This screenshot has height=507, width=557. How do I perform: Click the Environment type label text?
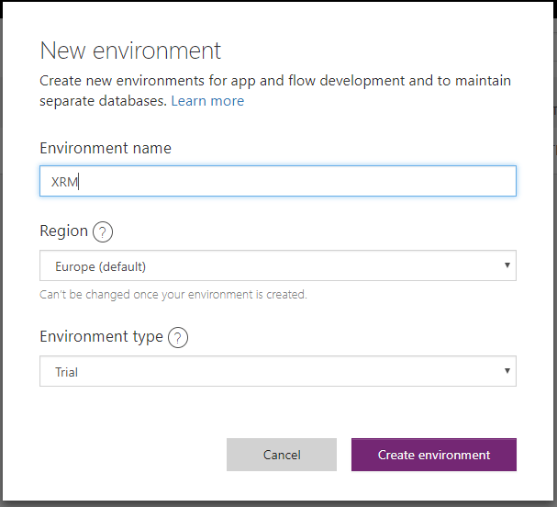[x=101, y=337]
